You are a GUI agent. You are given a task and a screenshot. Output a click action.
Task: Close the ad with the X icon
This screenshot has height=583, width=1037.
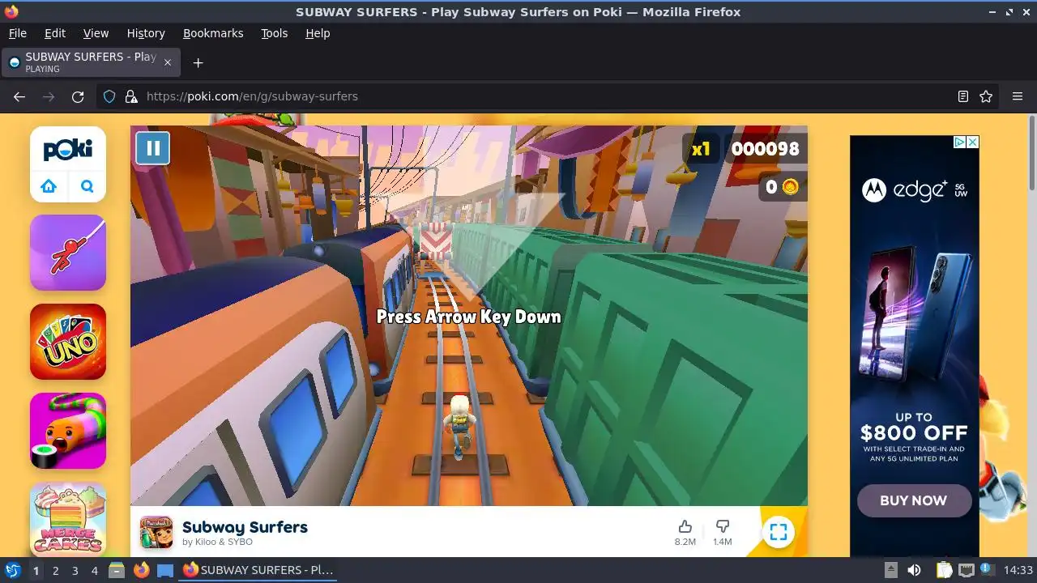tap(973, 142)
